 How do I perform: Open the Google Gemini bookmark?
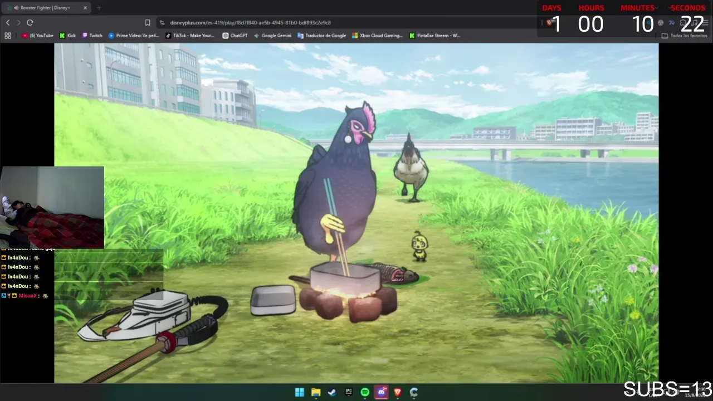tap(273, 36)
